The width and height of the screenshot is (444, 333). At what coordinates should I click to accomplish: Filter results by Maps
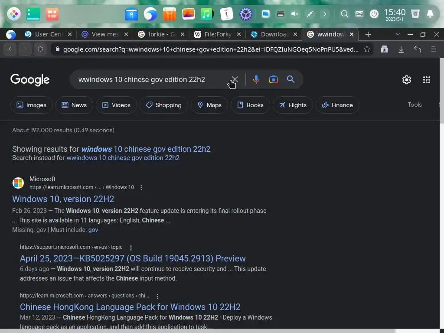pyautogui.click(x=209, y=105)
